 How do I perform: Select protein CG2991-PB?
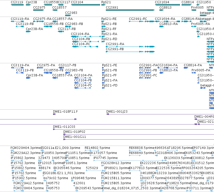(145, 73)
